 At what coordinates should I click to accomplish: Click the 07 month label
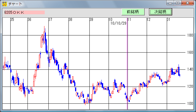(x=50, y=19)
